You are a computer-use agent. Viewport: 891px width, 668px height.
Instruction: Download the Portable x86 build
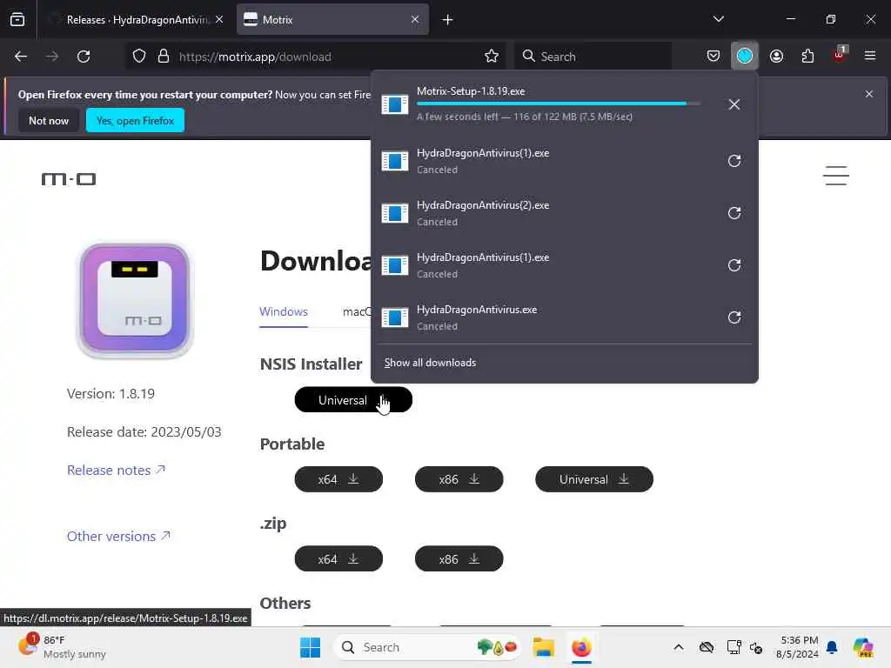pos(459,479)
